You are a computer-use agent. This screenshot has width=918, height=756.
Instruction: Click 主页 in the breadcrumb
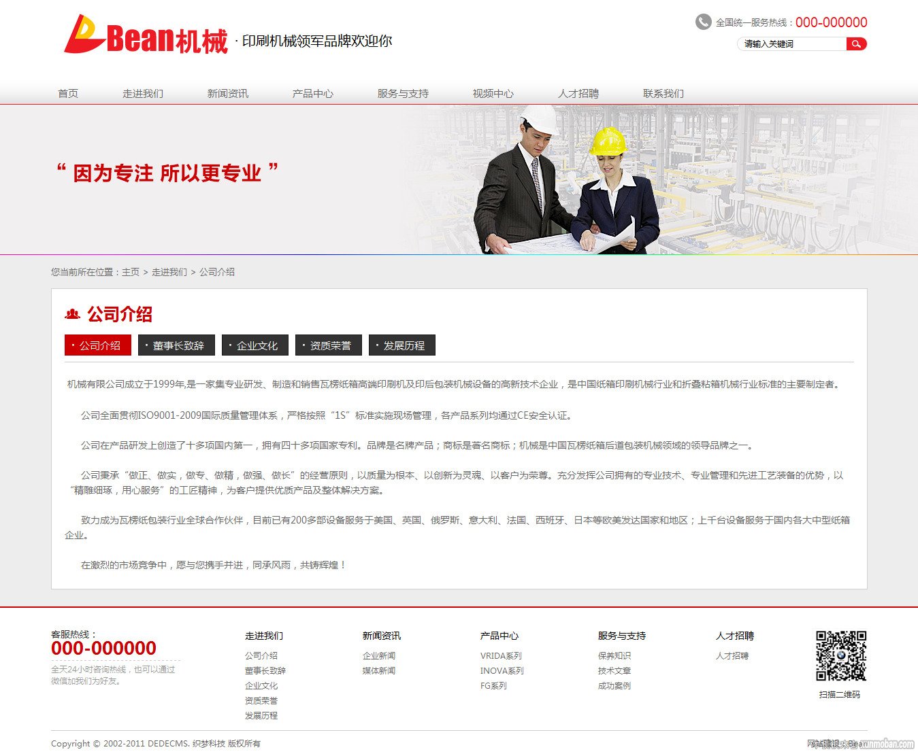click(131, 272)
